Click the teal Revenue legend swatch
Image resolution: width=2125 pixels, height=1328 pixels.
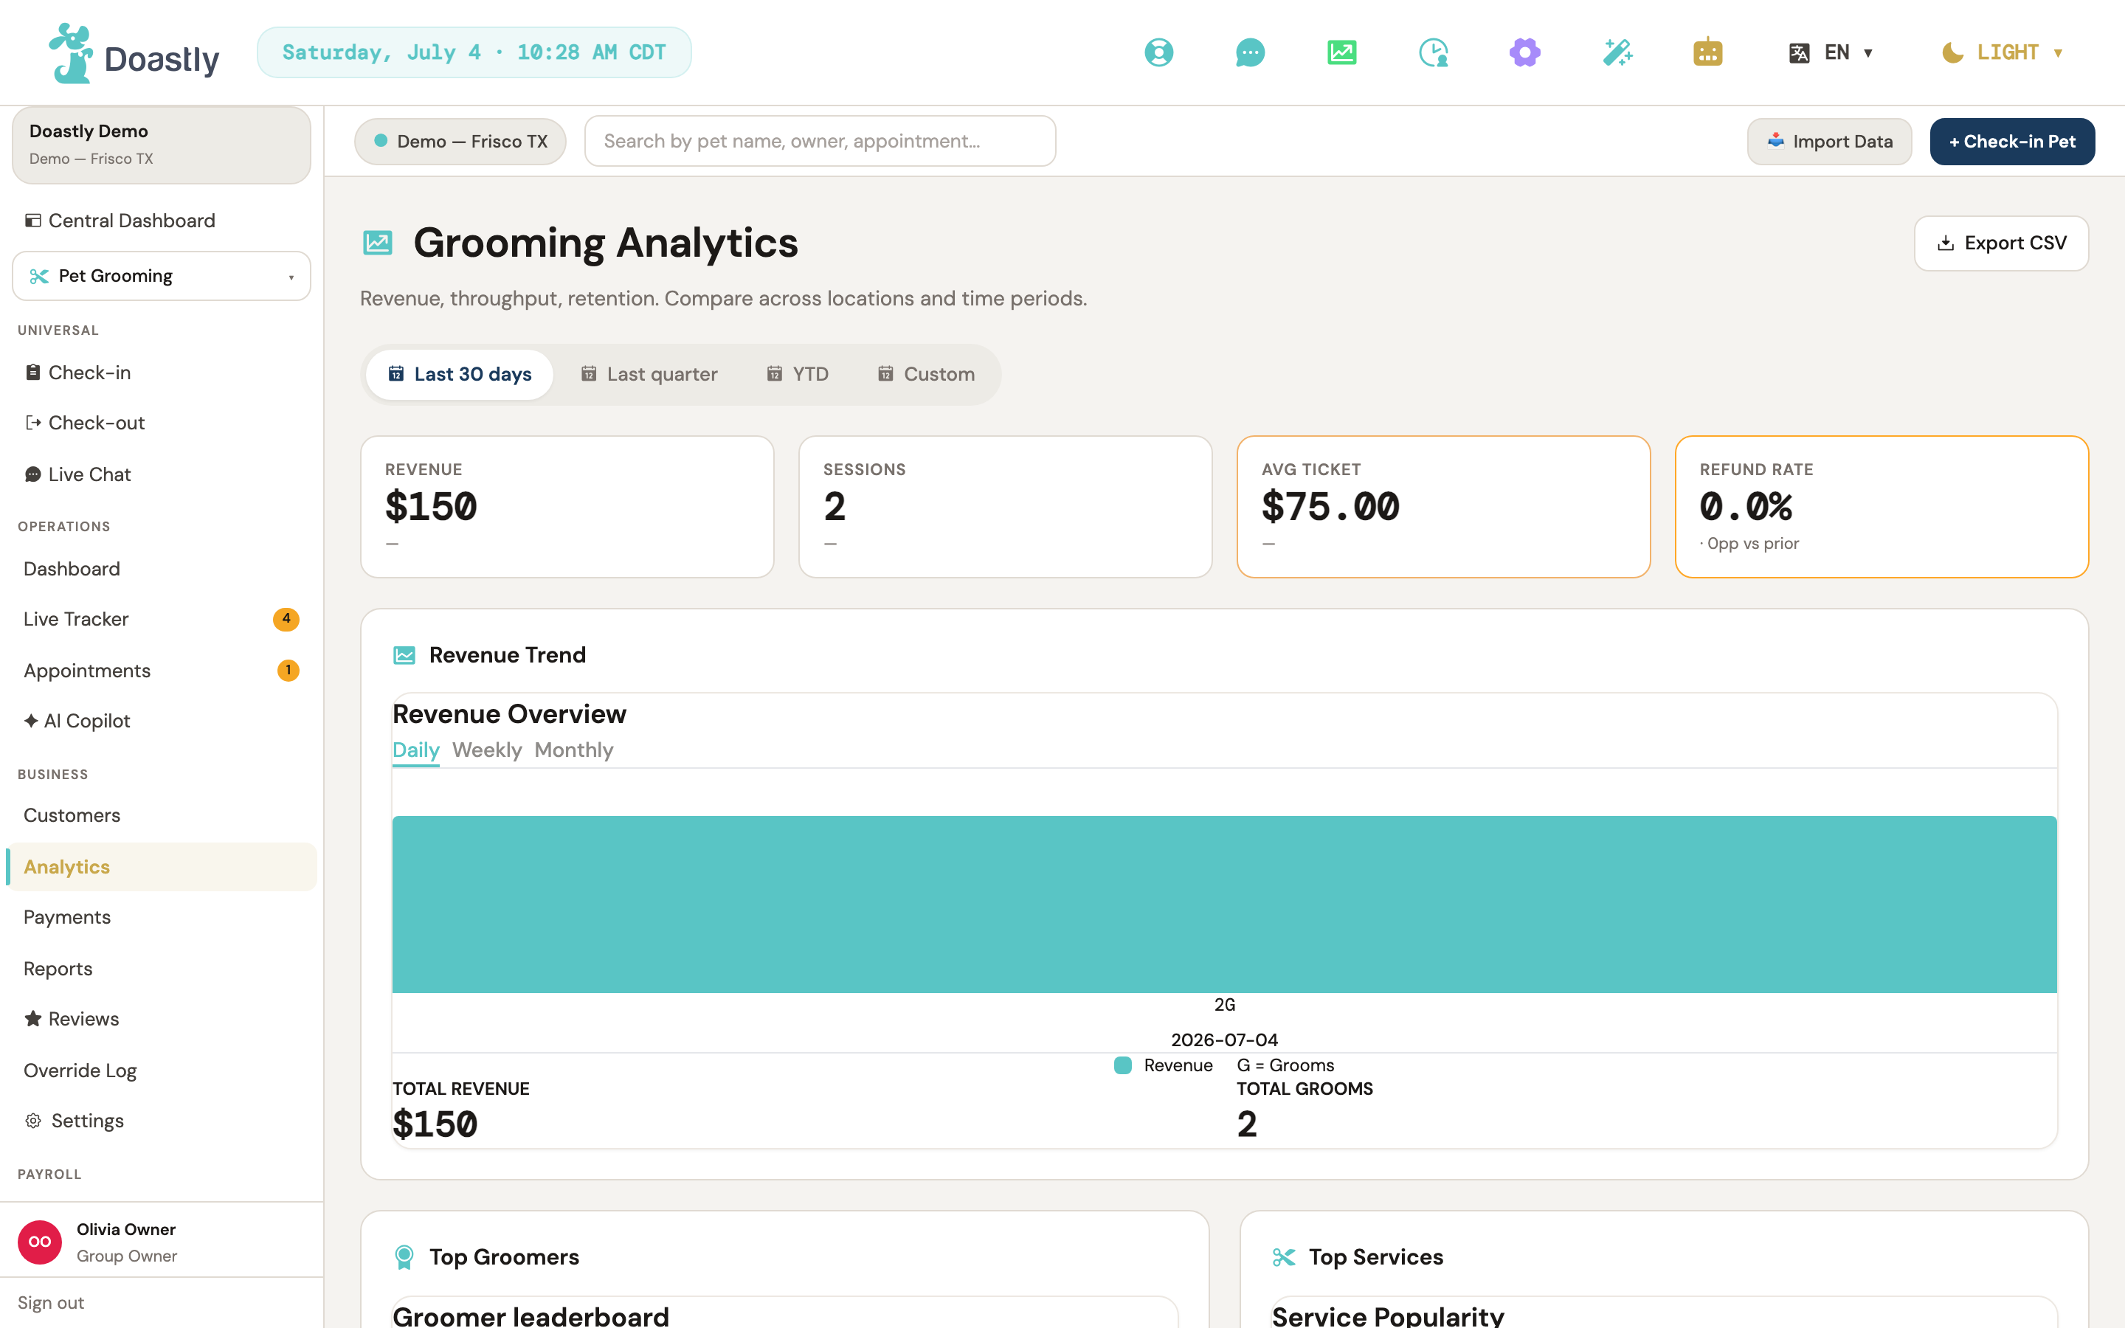[1122, 1065]
